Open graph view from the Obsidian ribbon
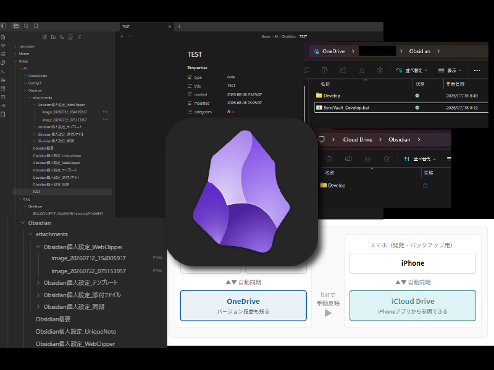The width and height of the screenshot is (494, 370). click(x=3, y=46)
